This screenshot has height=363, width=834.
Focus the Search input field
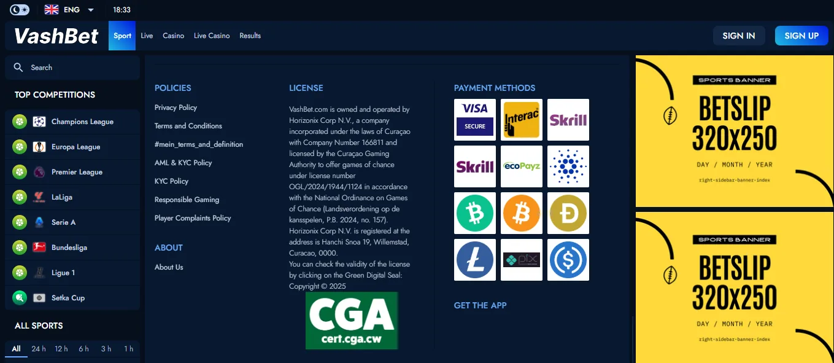point(72,68)
